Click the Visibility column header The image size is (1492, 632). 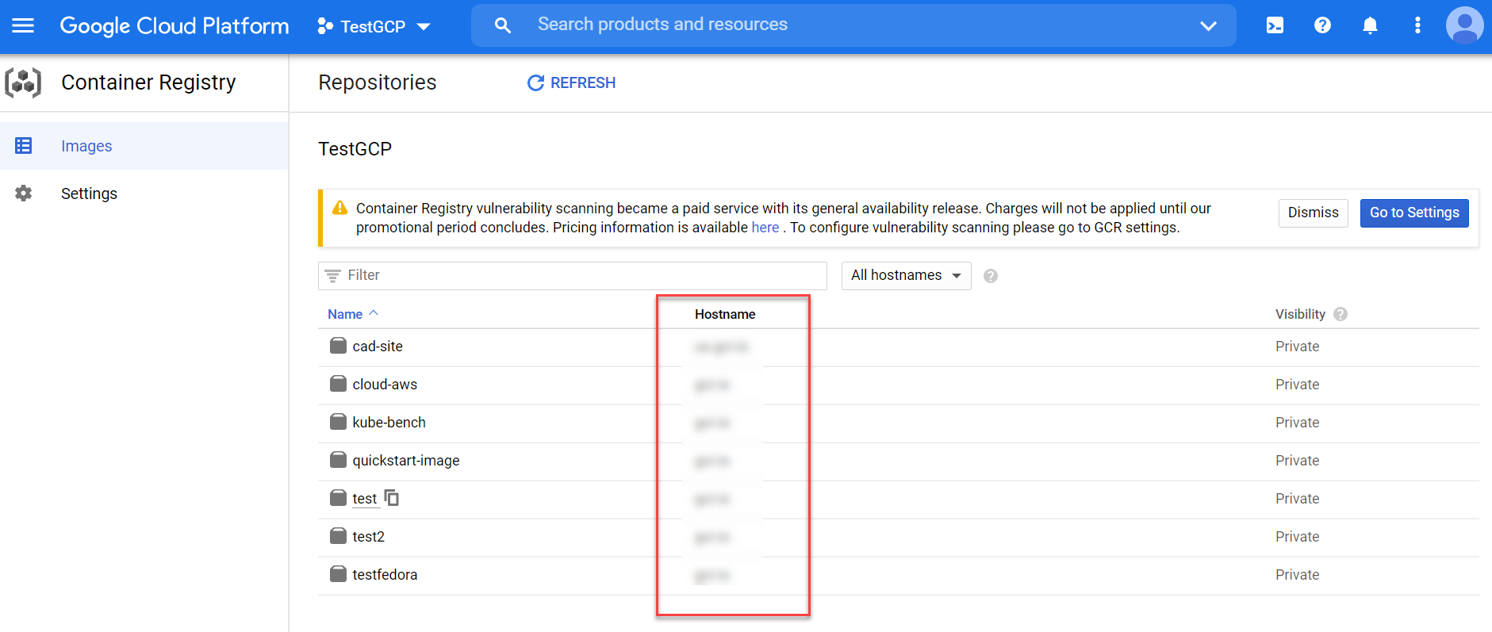pos(1300,314)
